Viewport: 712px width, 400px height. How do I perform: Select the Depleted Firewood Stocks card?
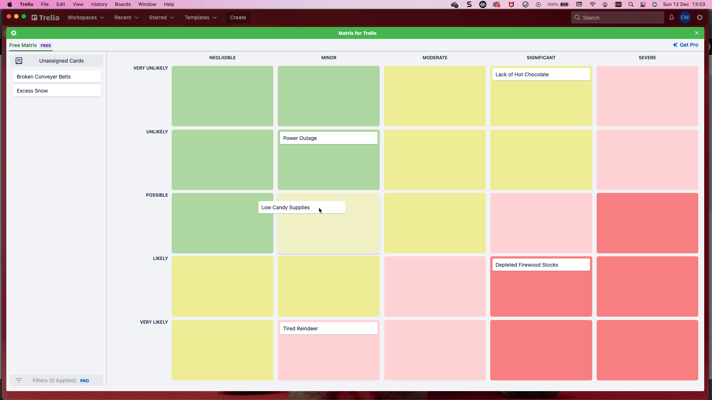point(541,265)
